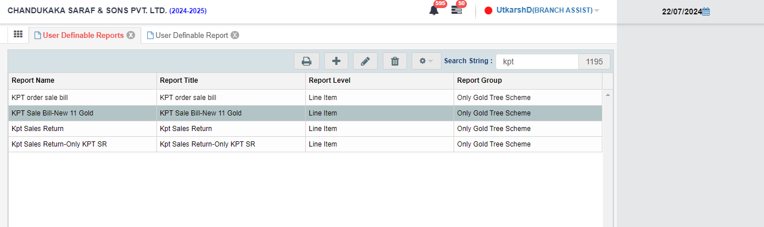Click the Kpt Sales Return title cell
Image resolution: width=764 pixels, height=227 pixels.
pos(231,129)
